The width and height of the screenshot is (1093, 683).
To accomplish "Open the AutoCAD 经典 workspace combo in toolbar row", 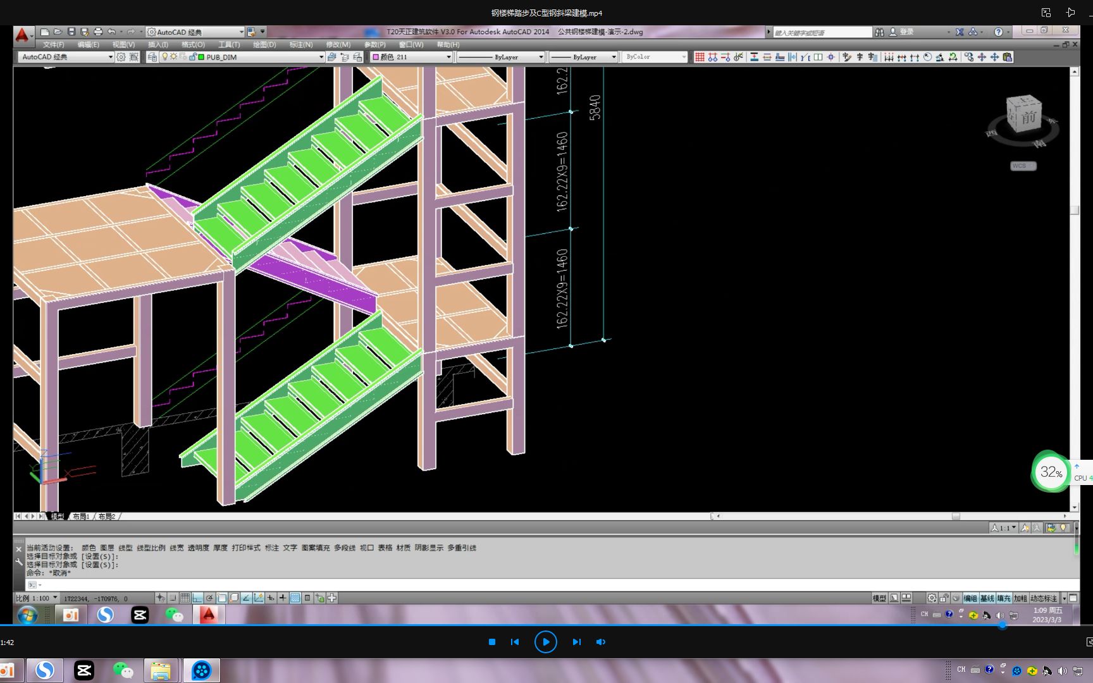I will click(x=66, y=57).
